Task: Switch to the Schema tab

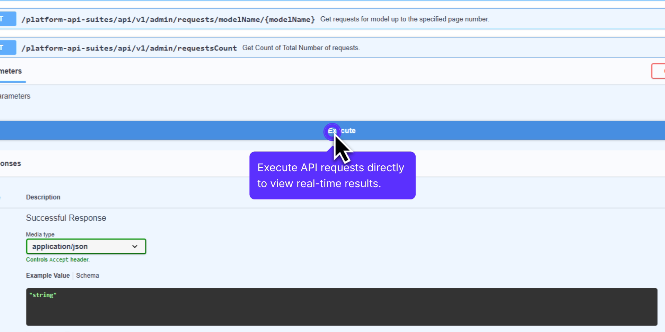Action: pyautogui.click(x=88, y=276)
